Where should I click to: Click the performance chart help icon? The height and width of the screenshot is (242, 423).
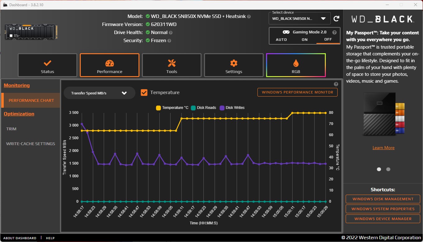click(x=336, y=84)
